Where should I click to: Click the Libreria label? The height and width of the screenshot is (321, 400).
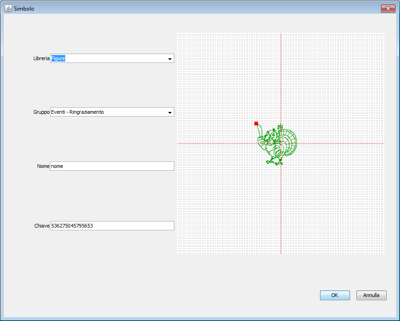tap(41, 59)
